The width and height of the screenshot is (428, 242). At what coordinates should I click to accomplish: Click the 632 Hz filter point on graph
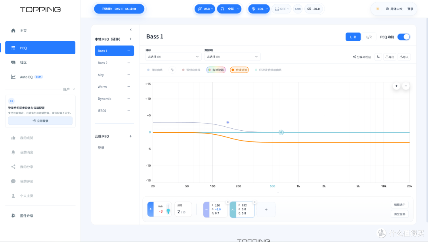tap(281, 132)
